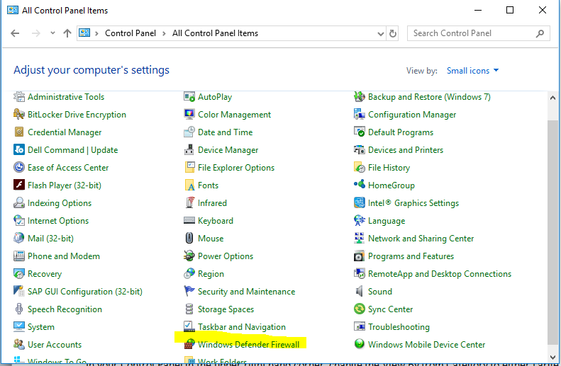This screenshot has width=561, height=366.
Task: Open the Security and Maintenance flag icon
Action: pos(189,292)
